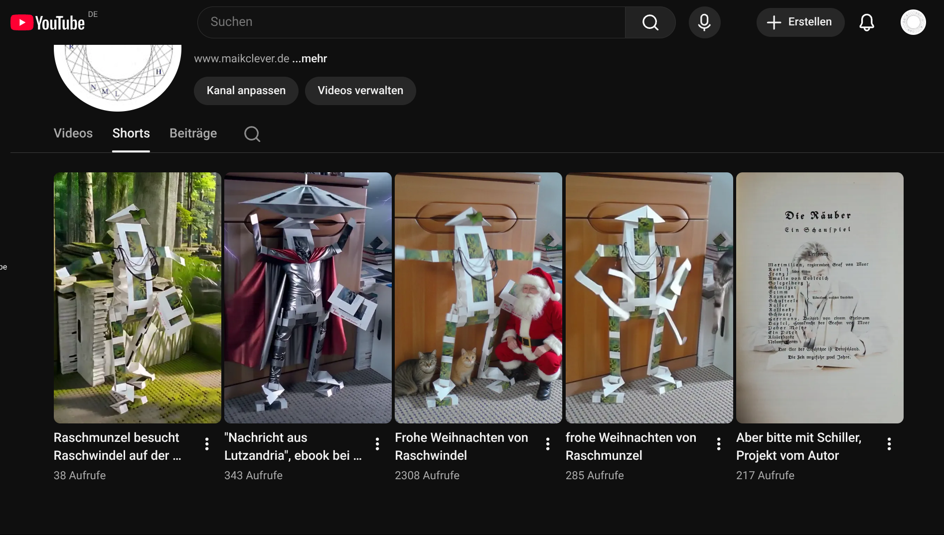Screen dimensions: 944x535
Task: Click the Erstellen button
Action: [800, 22]
